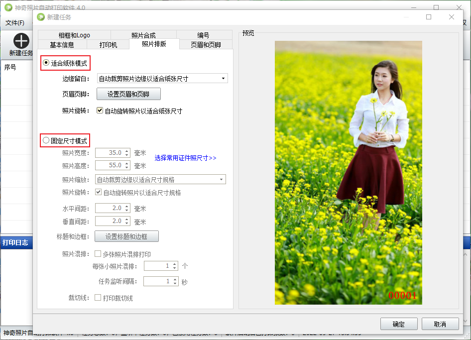Switch to the 相框和Logo tab

coord(74,35)
